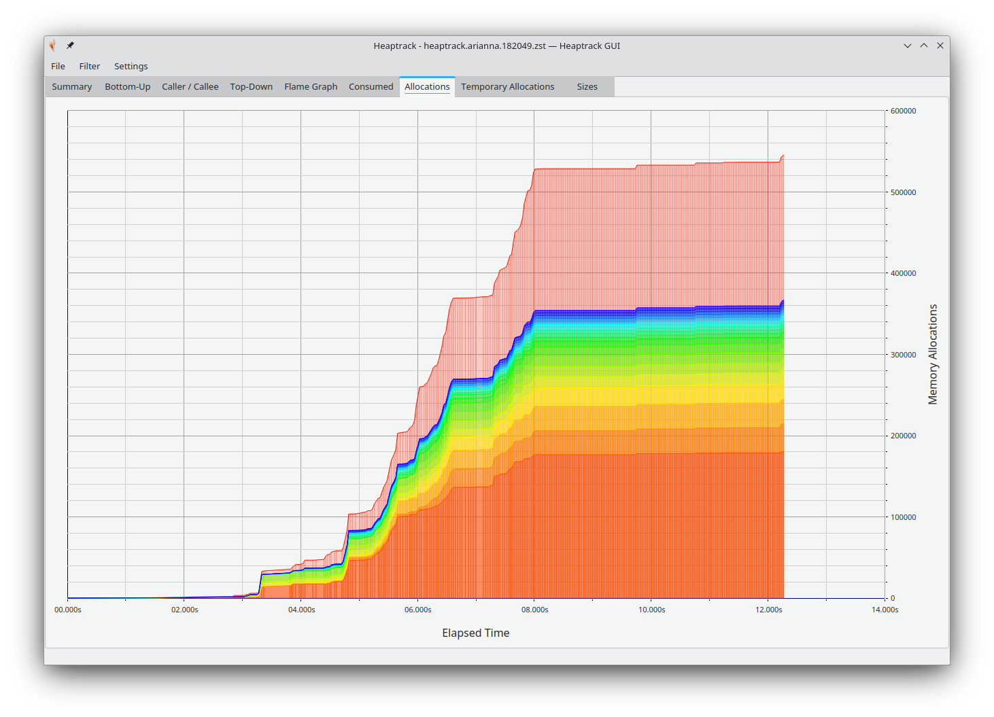
Task: Show the Flame Graph tab
Action: click(x=311, y=86)
